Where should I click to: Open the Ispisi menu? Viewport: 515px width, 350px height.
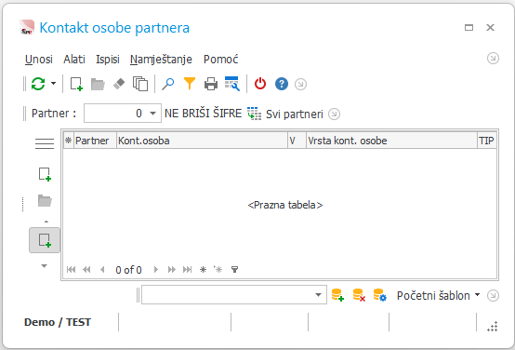point(108,60)
